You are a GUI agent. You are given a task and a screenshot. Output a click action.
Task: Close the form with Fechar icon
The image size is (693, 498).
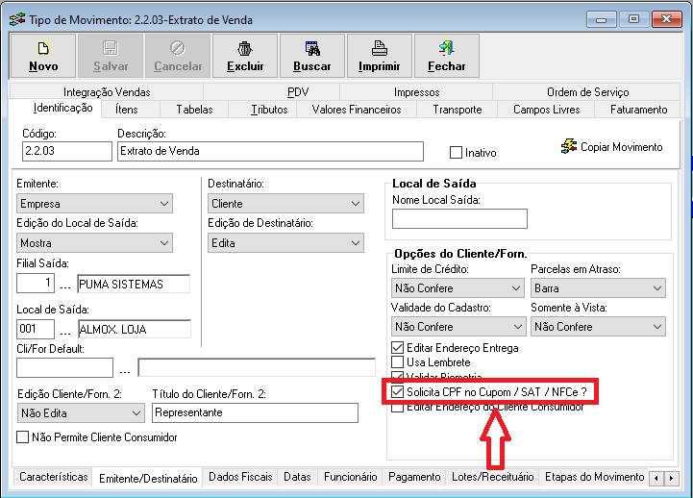click(447, 48)
